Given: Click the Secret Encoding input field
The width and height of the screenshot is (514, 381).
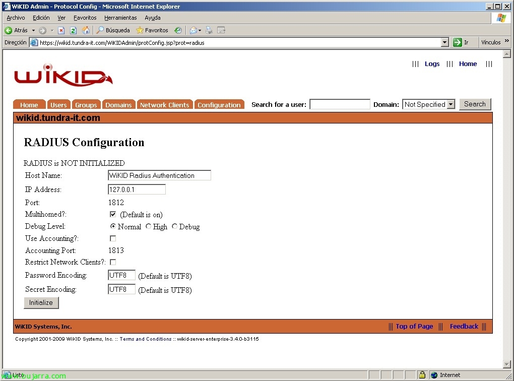Looking at the screenshot, I should tap(121, 289).
